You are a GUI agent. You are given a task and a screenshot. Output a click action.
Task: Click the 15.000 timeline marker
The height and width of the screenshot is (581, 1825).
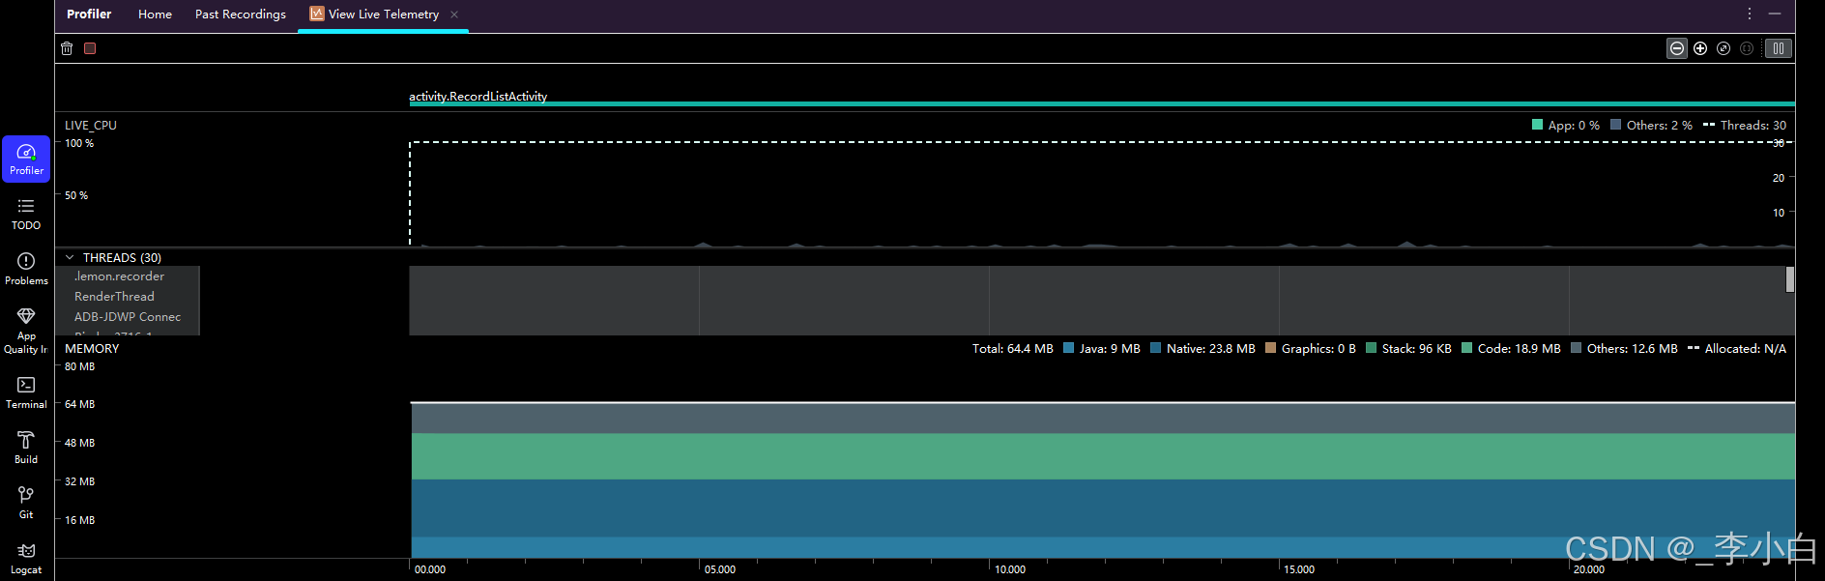click(1299, 569)
